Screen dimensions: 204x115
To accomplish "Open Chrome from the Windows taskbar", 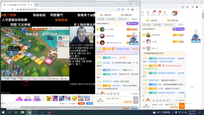I will coord(29,112).
